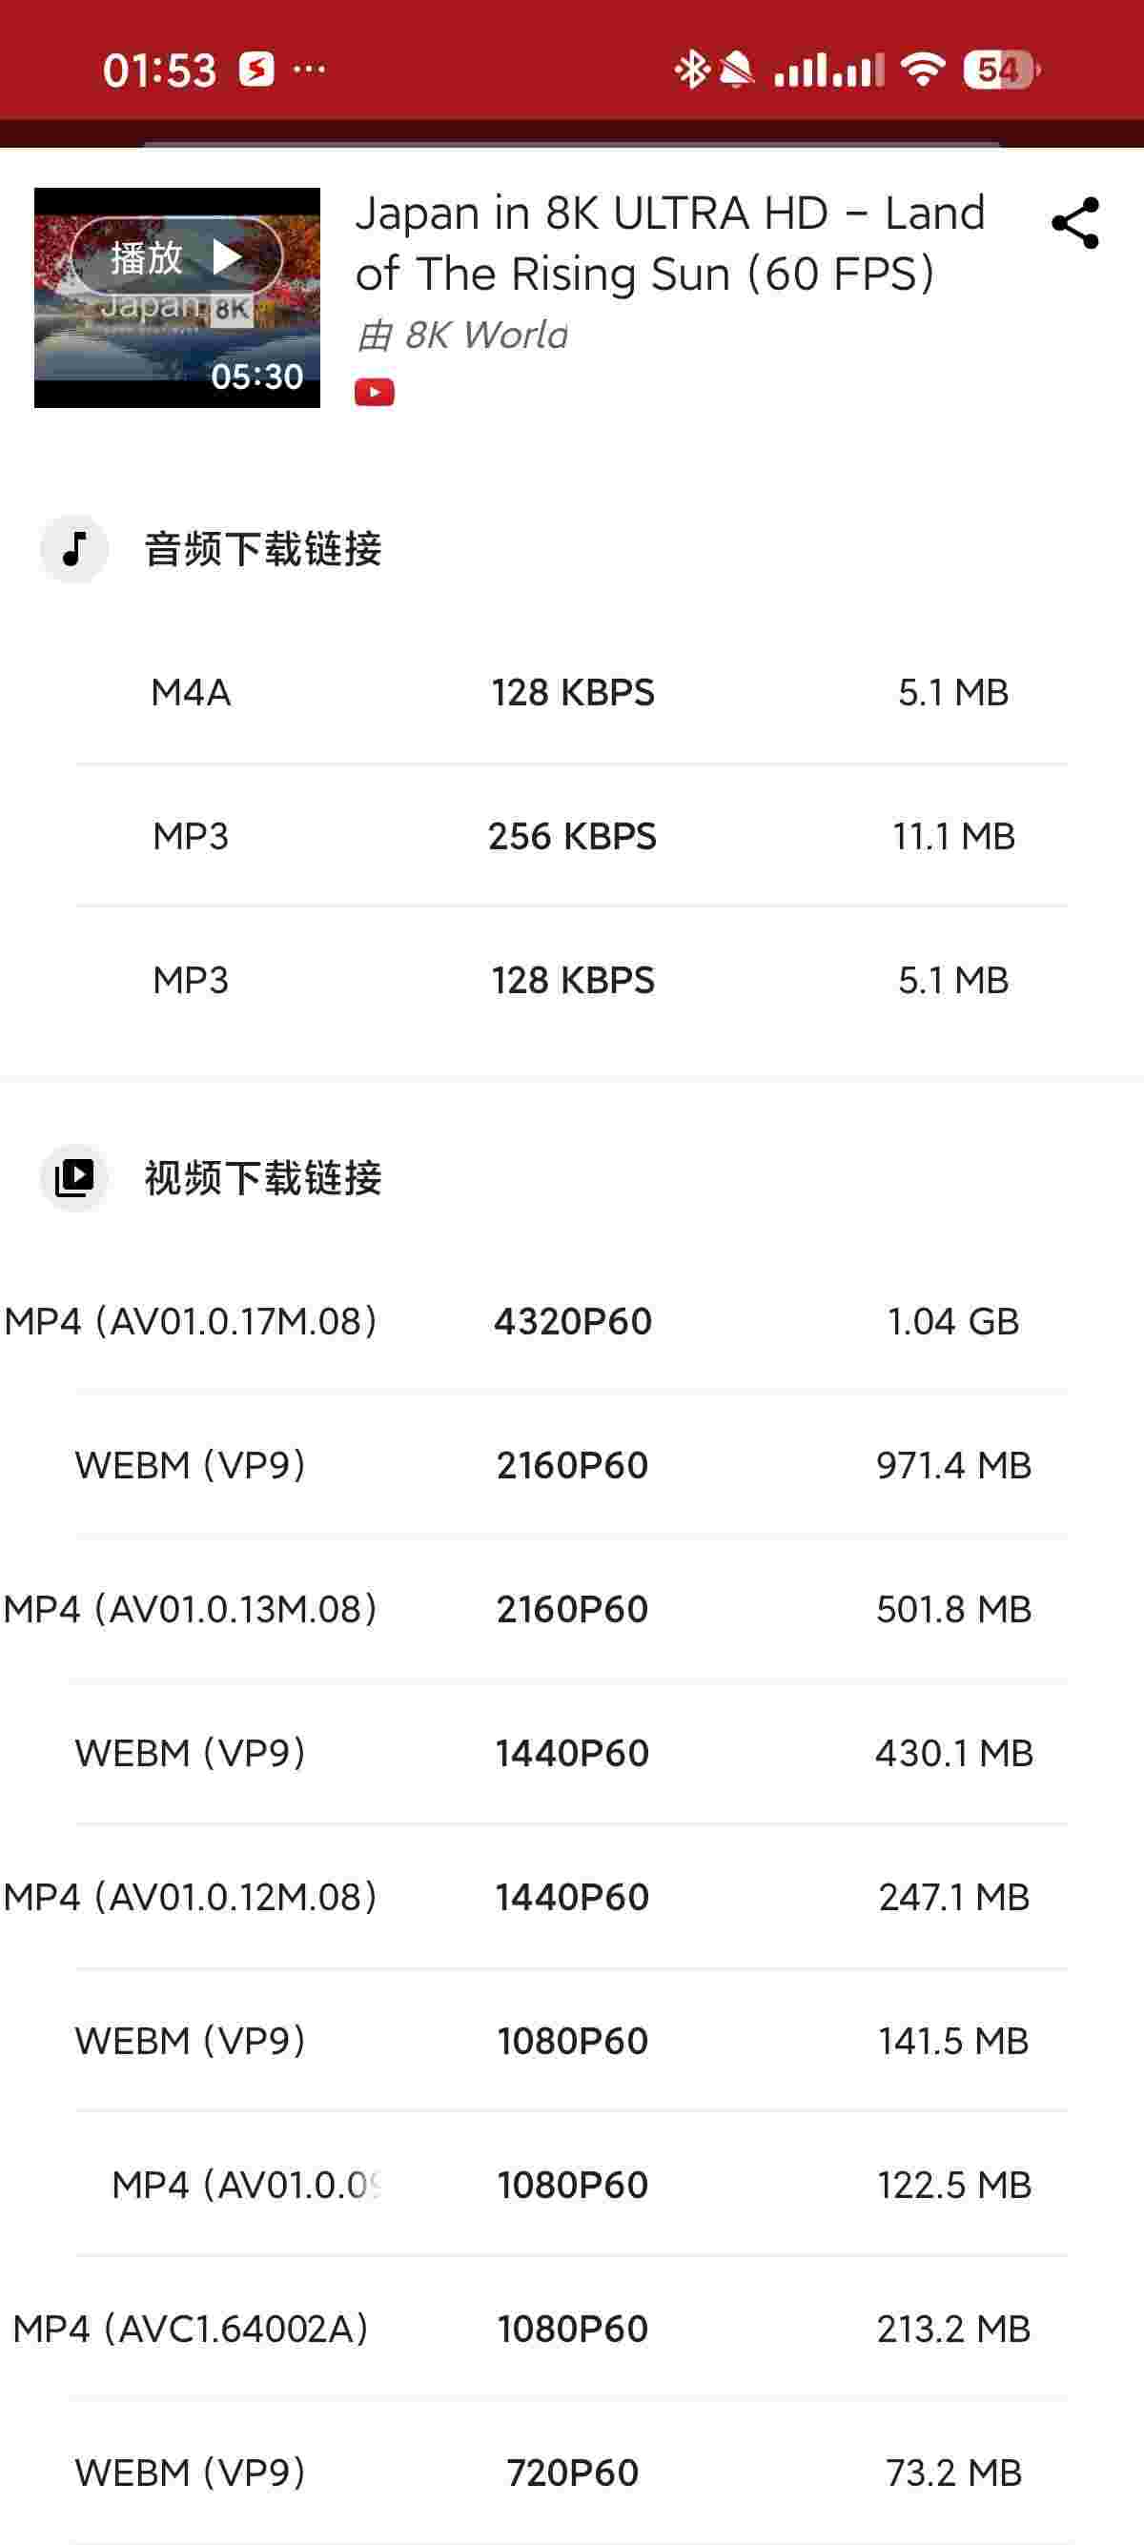The image size is (1144, 2545).
Task: Tap the share icon beside the video title
Action: click(x=1074, y=223)
